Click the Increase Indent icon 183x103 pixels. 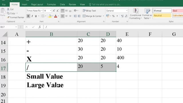[x=79, y=16]
